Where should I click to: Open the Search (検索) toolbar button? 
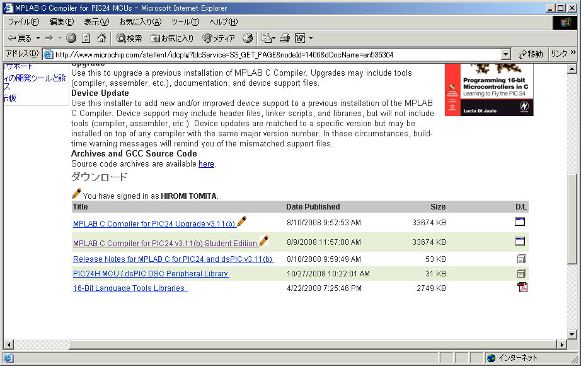pos(129,38)
